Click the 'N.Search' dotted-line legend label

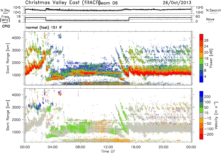point(213,10)
